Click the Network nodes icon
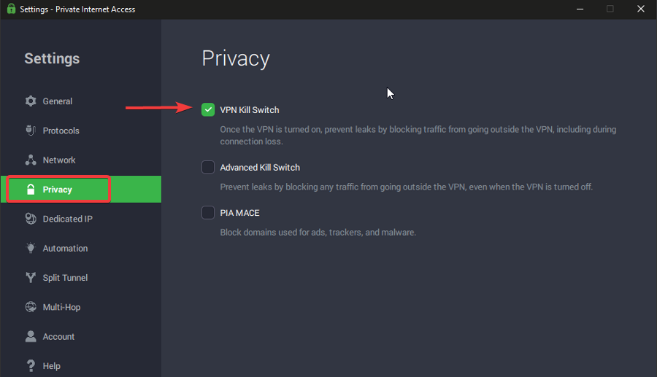Screen dimensions: 657x377 pos(31,160)
